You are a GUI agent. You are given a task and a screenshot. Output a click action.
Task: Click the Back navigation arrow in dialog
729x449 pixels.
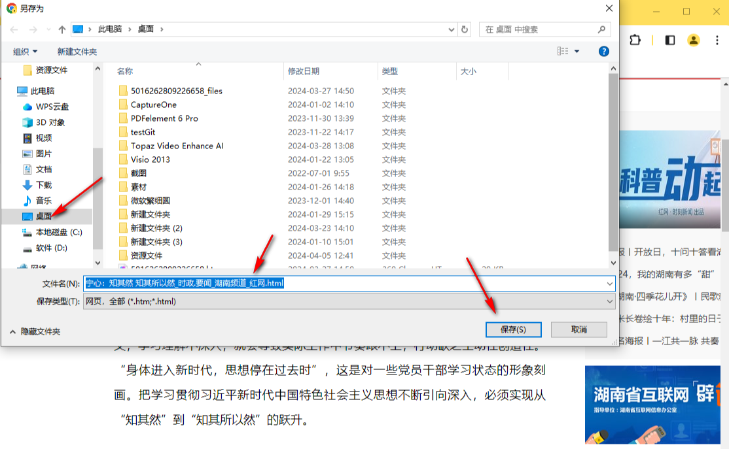14,29
